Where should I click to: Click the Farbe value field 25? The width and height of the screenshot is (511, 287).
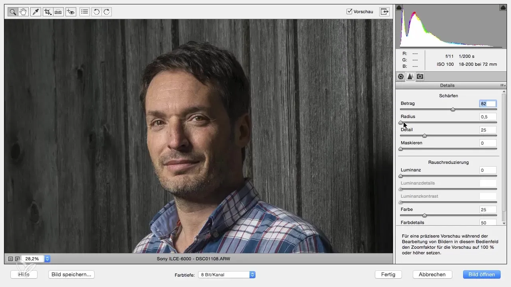(488, 210)
